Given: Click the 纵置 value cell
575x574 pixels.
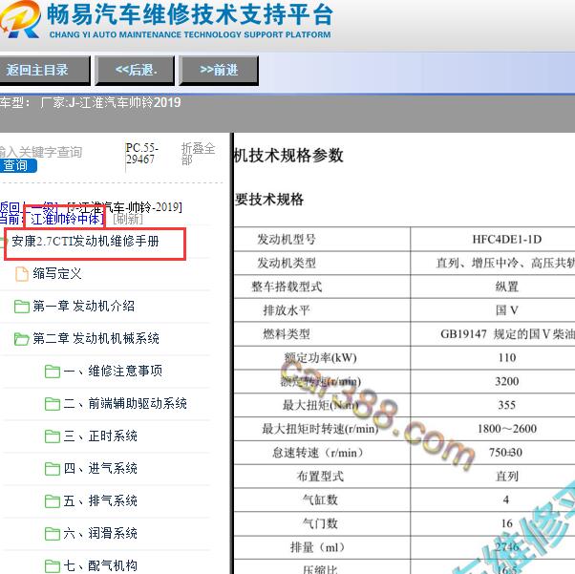Looking at the screenshot, I should click(507, 287).
